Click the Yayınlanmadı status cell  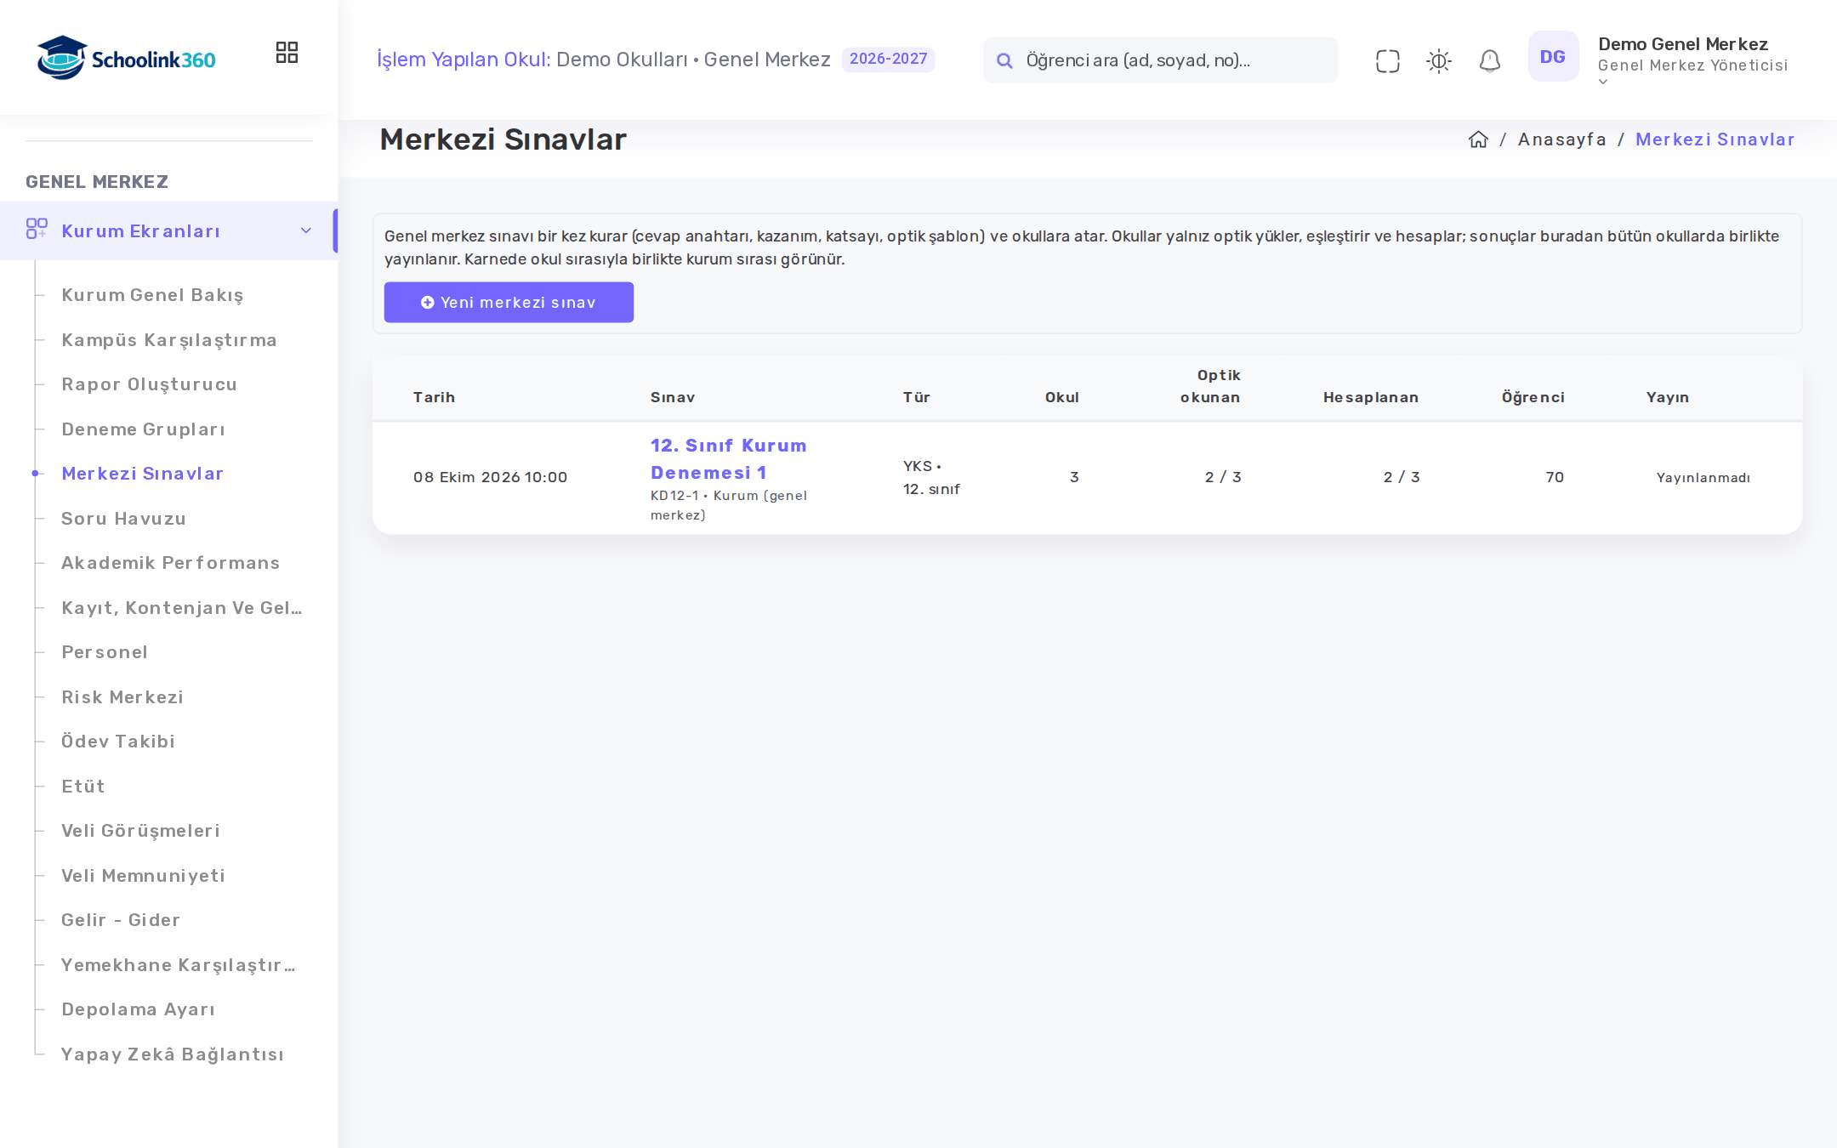tap(1703, 477)
